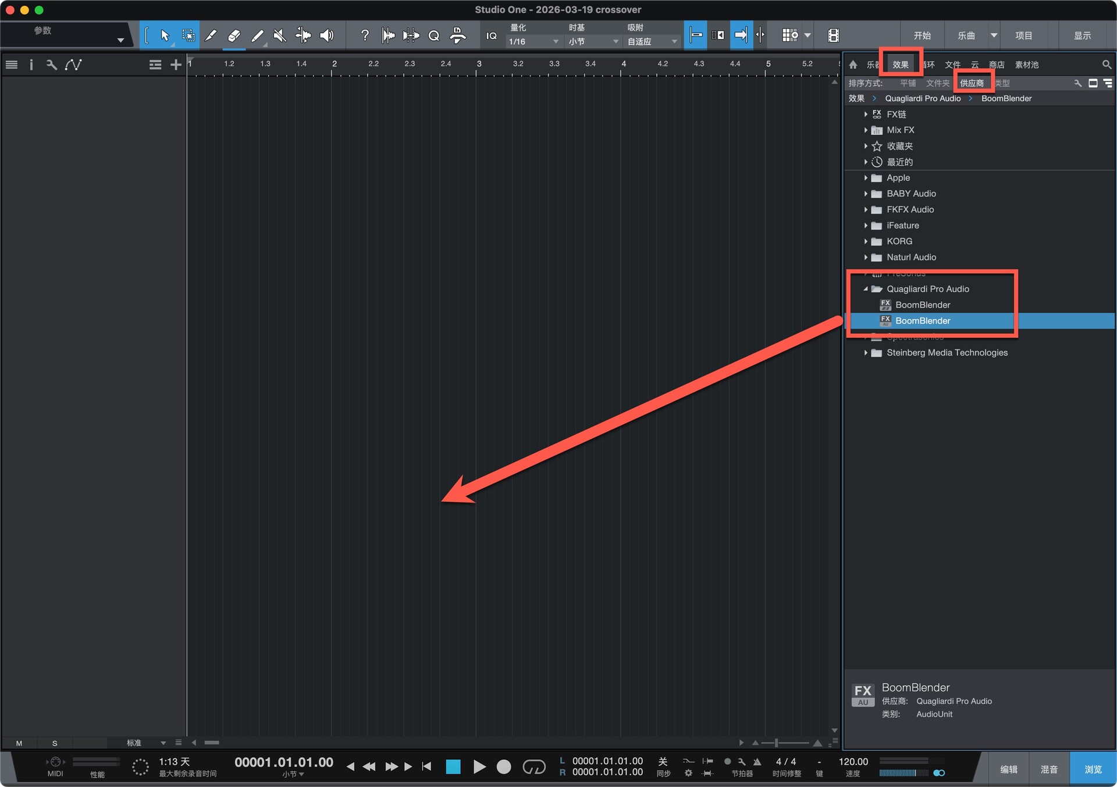Collapse the Quagliardi Pro Audio folder
This screenshot has height=787, width=1117.
pyautogui.click(x=866, y=289)
